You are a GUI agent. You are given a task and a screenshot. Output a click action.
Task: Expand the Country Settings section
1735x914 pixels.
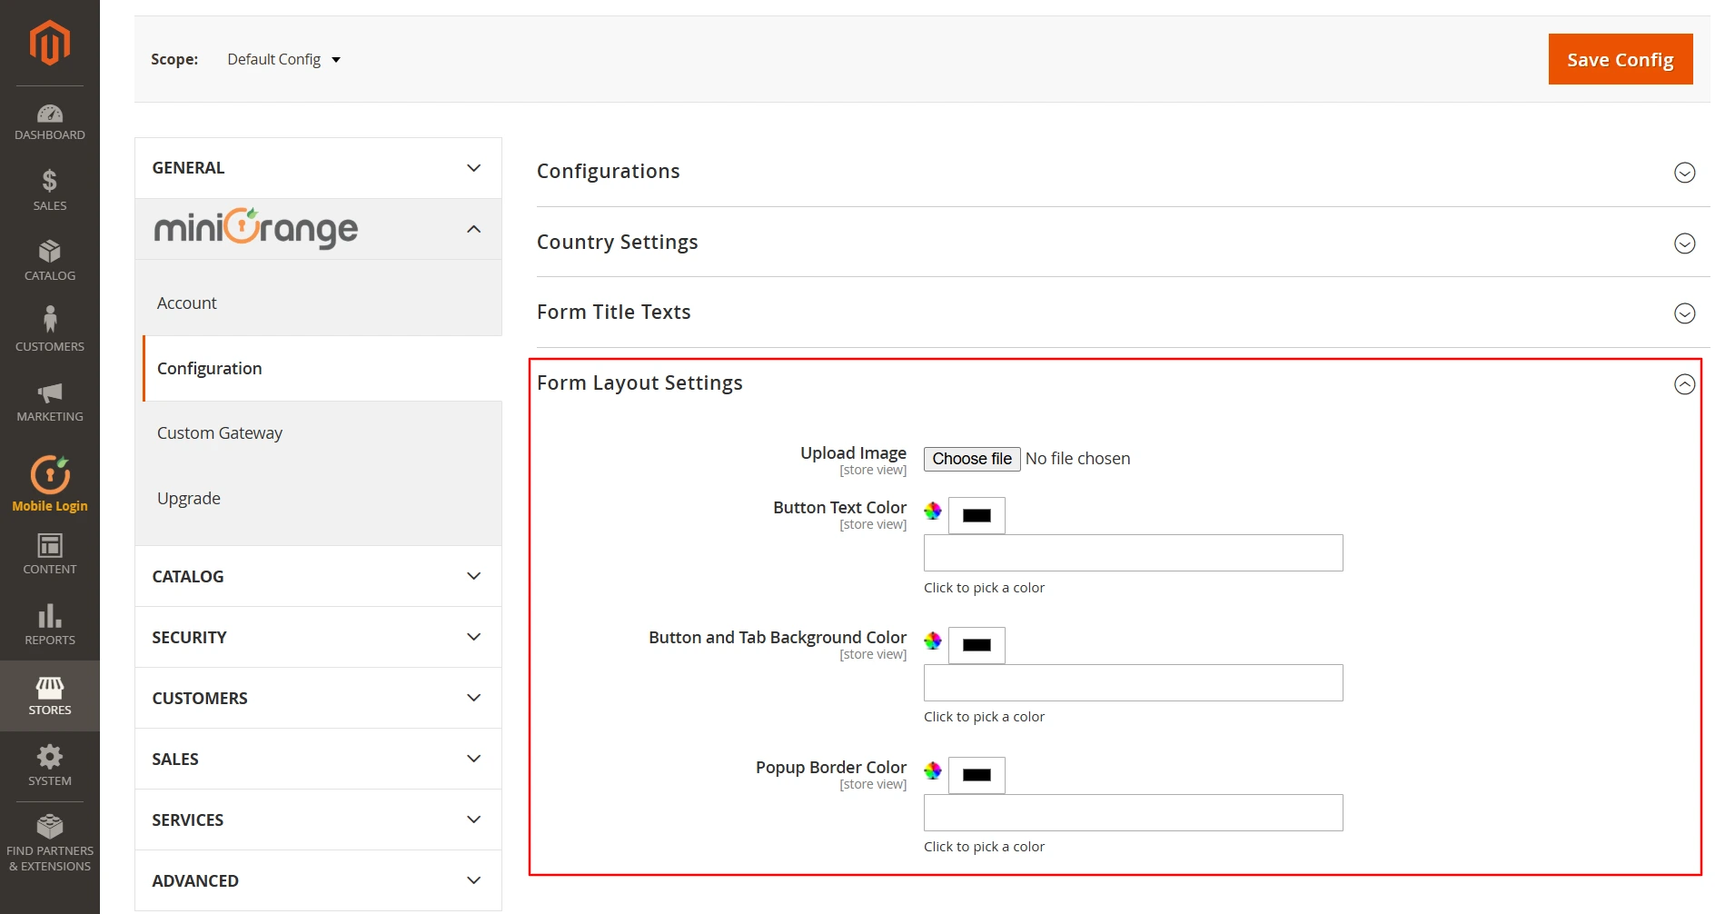[x=1685, y=243]
